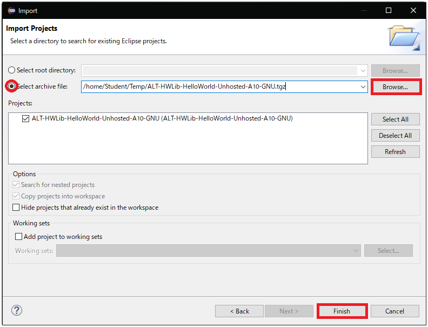Click the help question mark icon
428x327 pixels.
[17, 310]
